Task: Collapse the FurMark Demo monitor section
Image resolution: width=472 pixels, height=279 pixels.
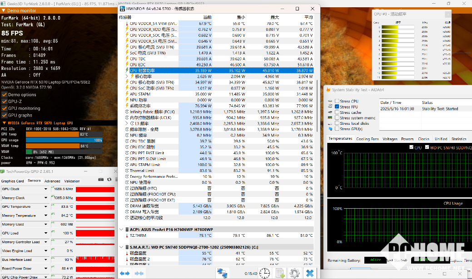Action: pyautogui.click(x=4, y=10)
